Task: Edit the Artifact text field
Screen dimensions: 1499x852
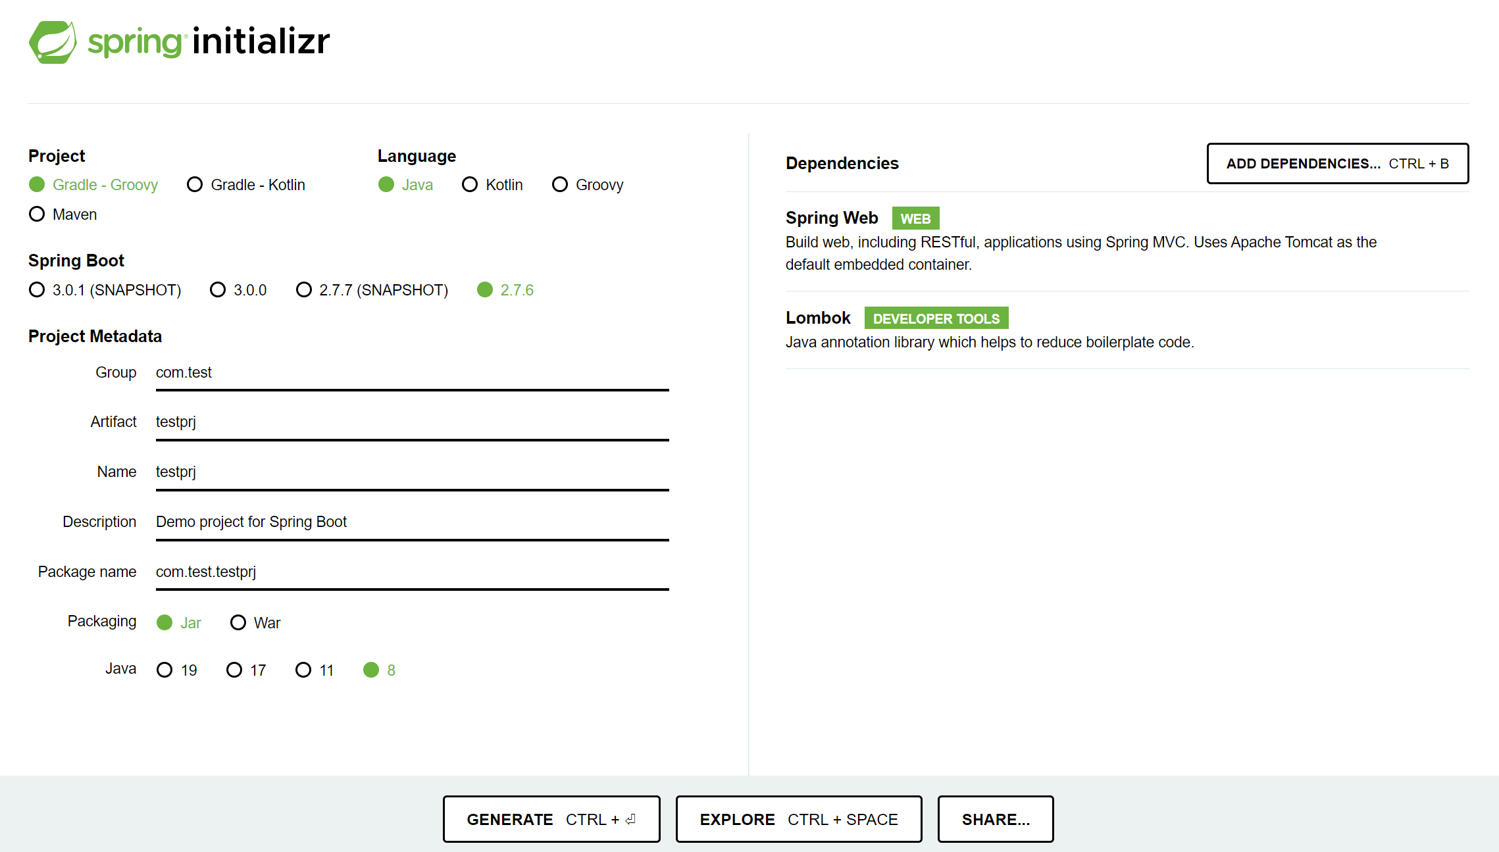Action: (x=412, y=422)
